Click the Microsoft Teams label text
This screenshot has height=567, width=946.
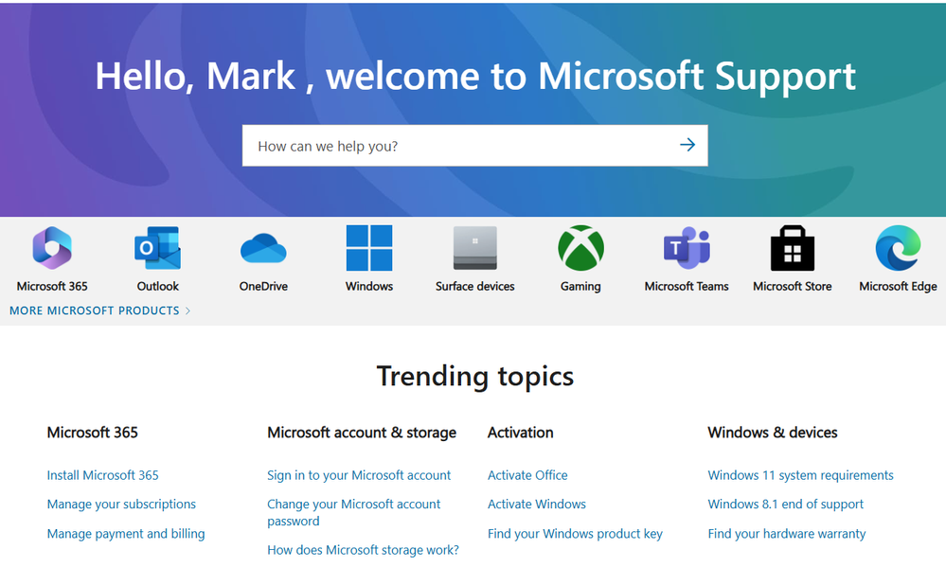click(687, 287)
